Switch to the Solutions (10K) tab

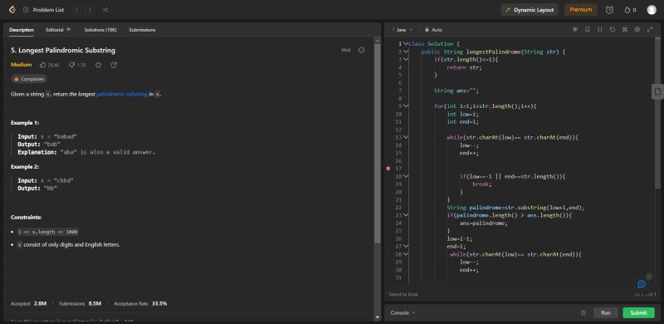tap(100, 30)
